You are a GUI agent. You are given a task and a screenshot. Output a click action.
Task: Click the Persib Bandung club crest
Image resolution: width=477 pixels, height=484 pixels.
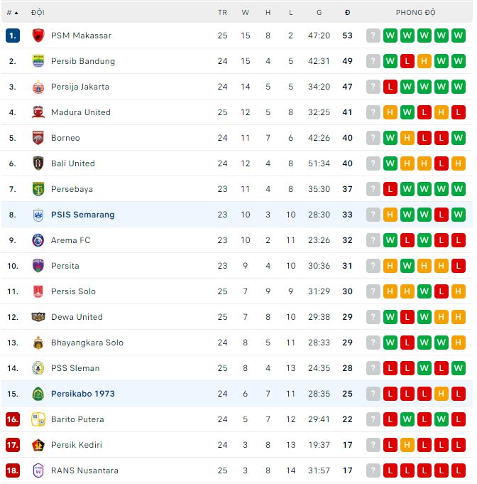coord(38,61)
